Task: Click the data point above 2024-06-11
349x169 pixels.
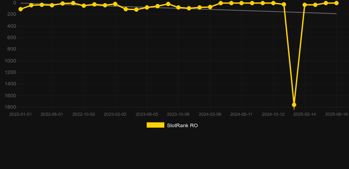Action: 242,3
